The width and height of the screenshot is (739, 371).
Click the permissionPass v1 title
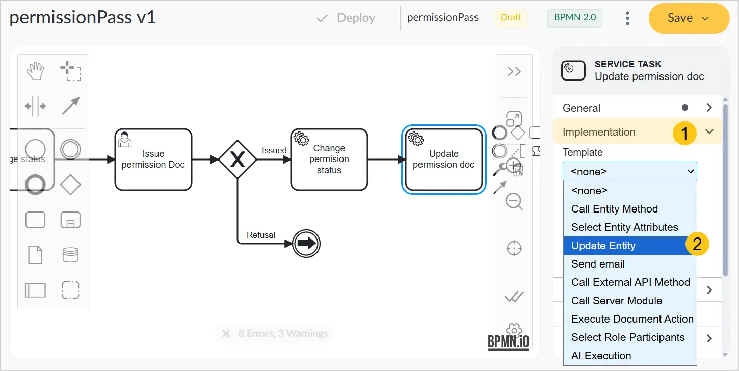[83, 18]
